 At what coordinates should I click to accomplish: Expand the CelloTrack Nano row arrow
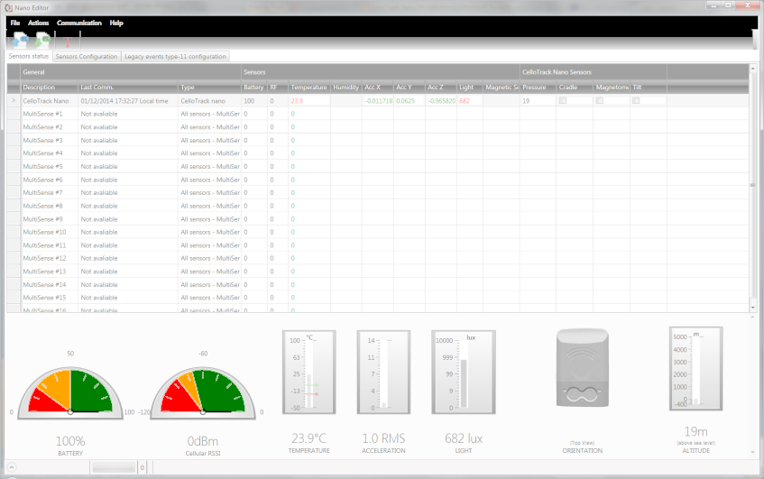click(14, 100)
